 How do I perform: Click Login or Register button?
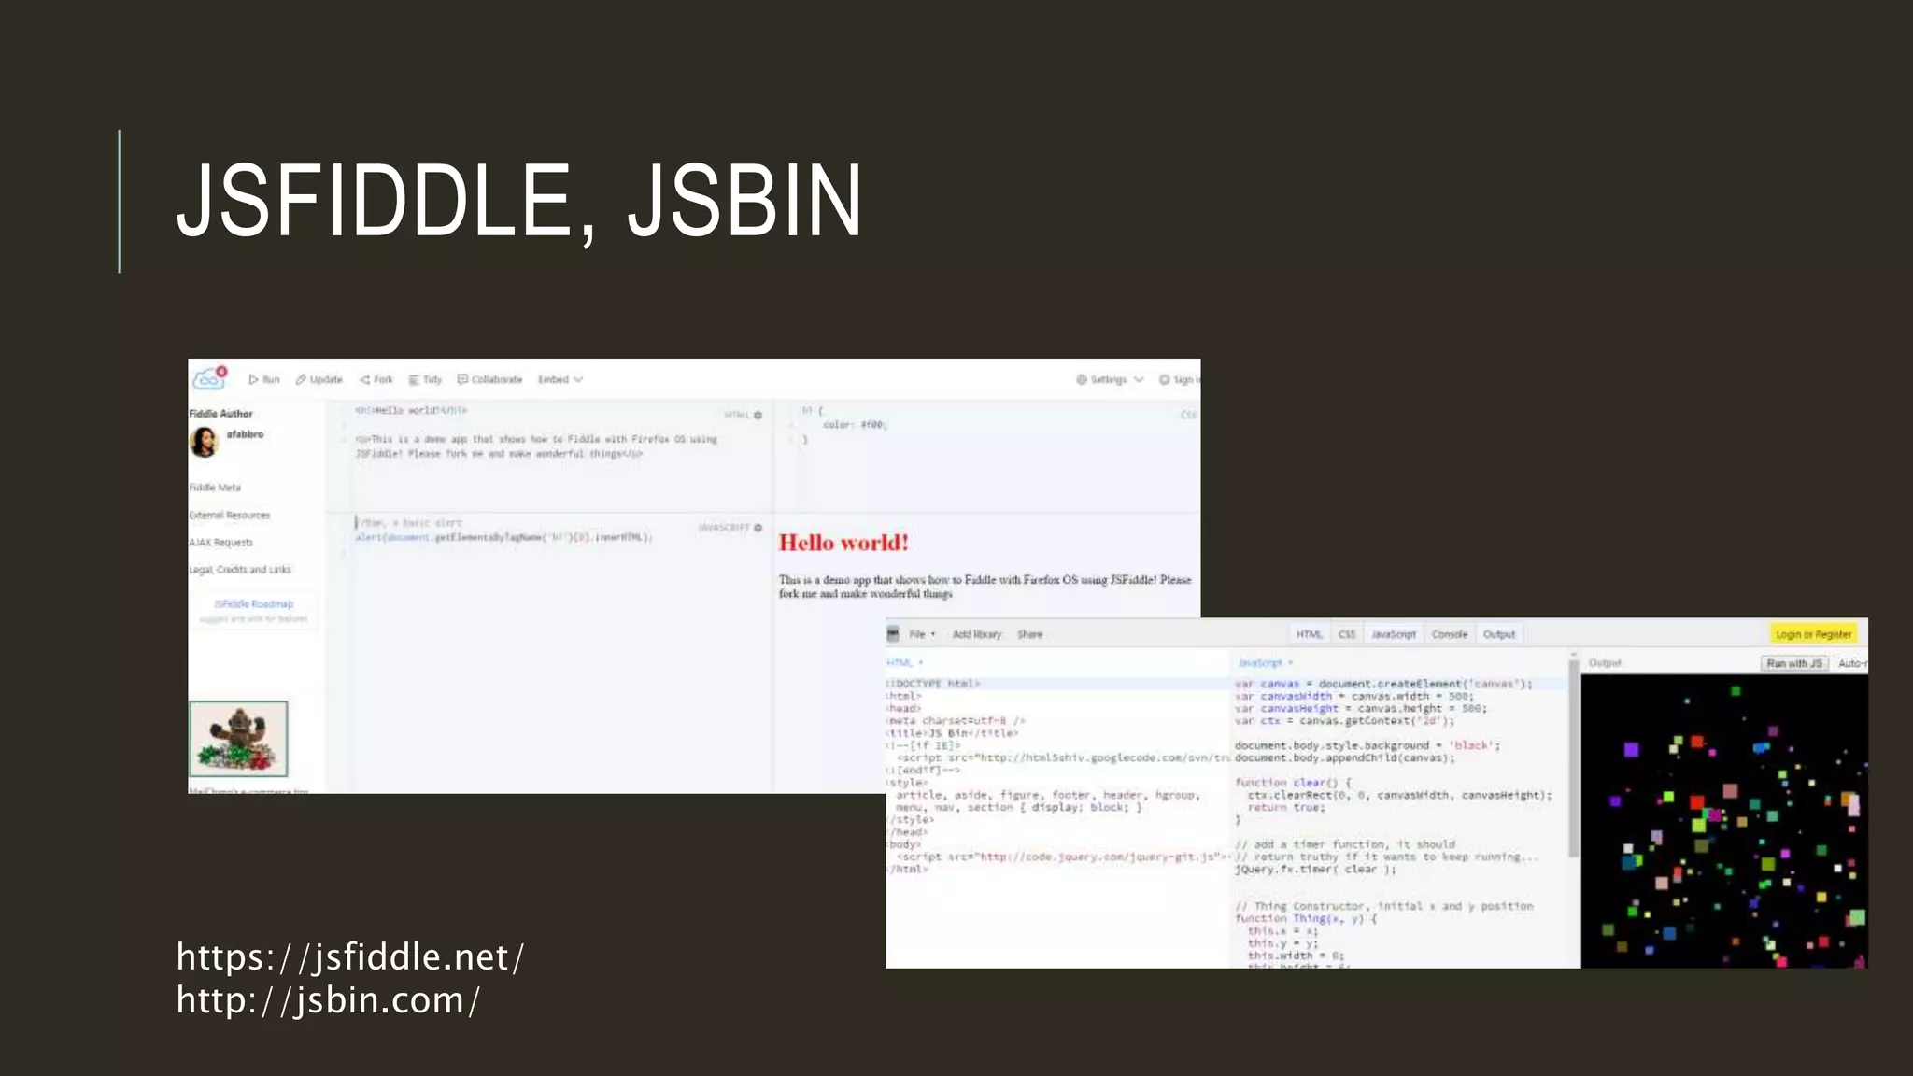pos(1814,634)
